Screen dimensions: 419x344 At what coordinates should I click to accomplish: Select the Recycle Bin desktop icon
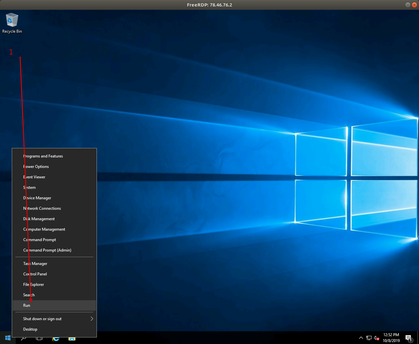pyautogui.click(x=12, y=23)
